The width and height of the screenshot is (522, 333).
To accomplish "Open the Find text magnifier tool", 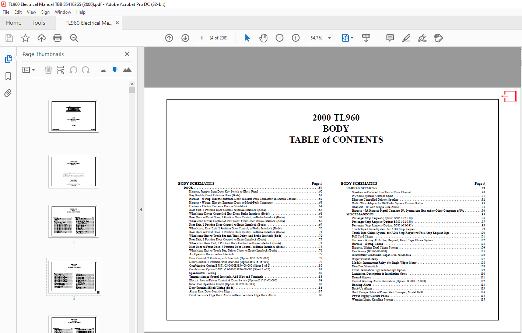I will click(x=74, y=38).
